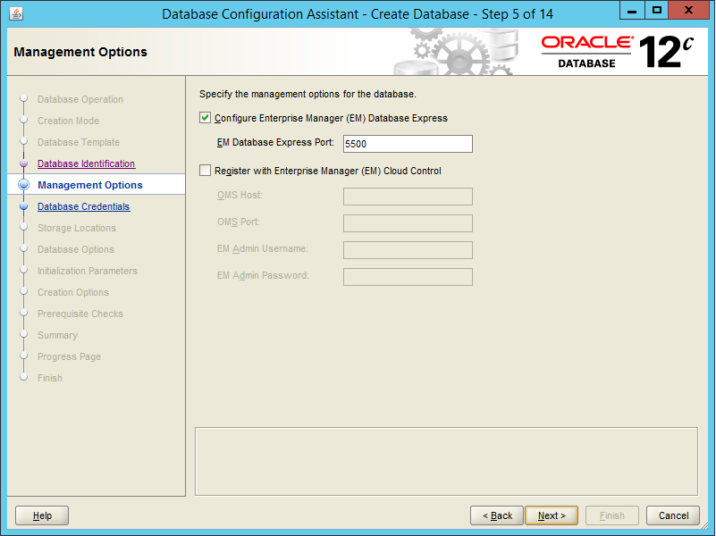The image size is (716, 536).
Task: Click the Finish step in sidebar
Action: point(50,378)
